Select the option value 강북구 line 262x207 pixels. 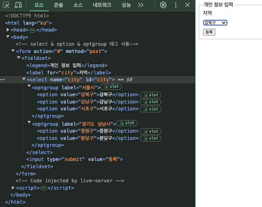(x=88, y=95)
